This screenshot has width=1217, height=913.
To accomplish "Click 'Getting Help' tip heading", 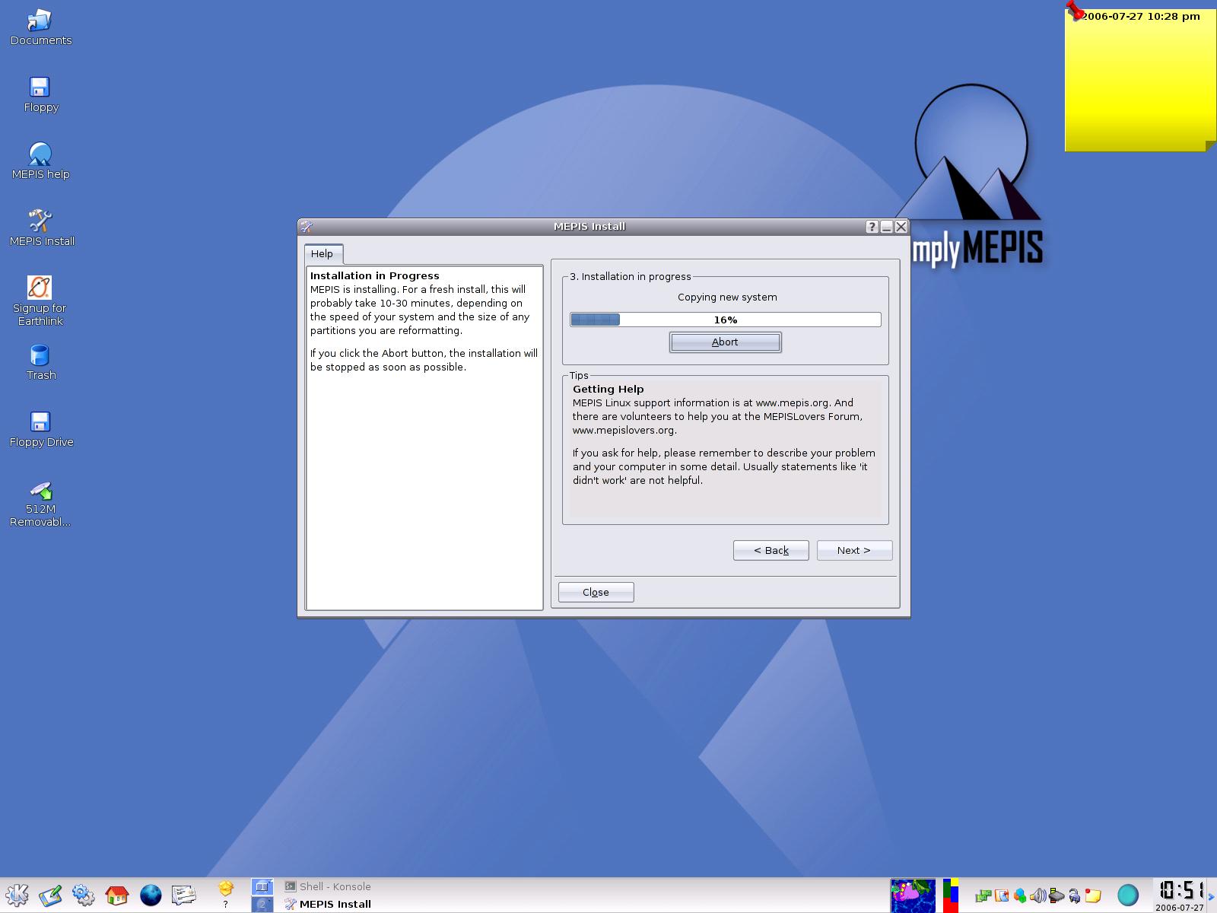I will click(x=608, y=390).
